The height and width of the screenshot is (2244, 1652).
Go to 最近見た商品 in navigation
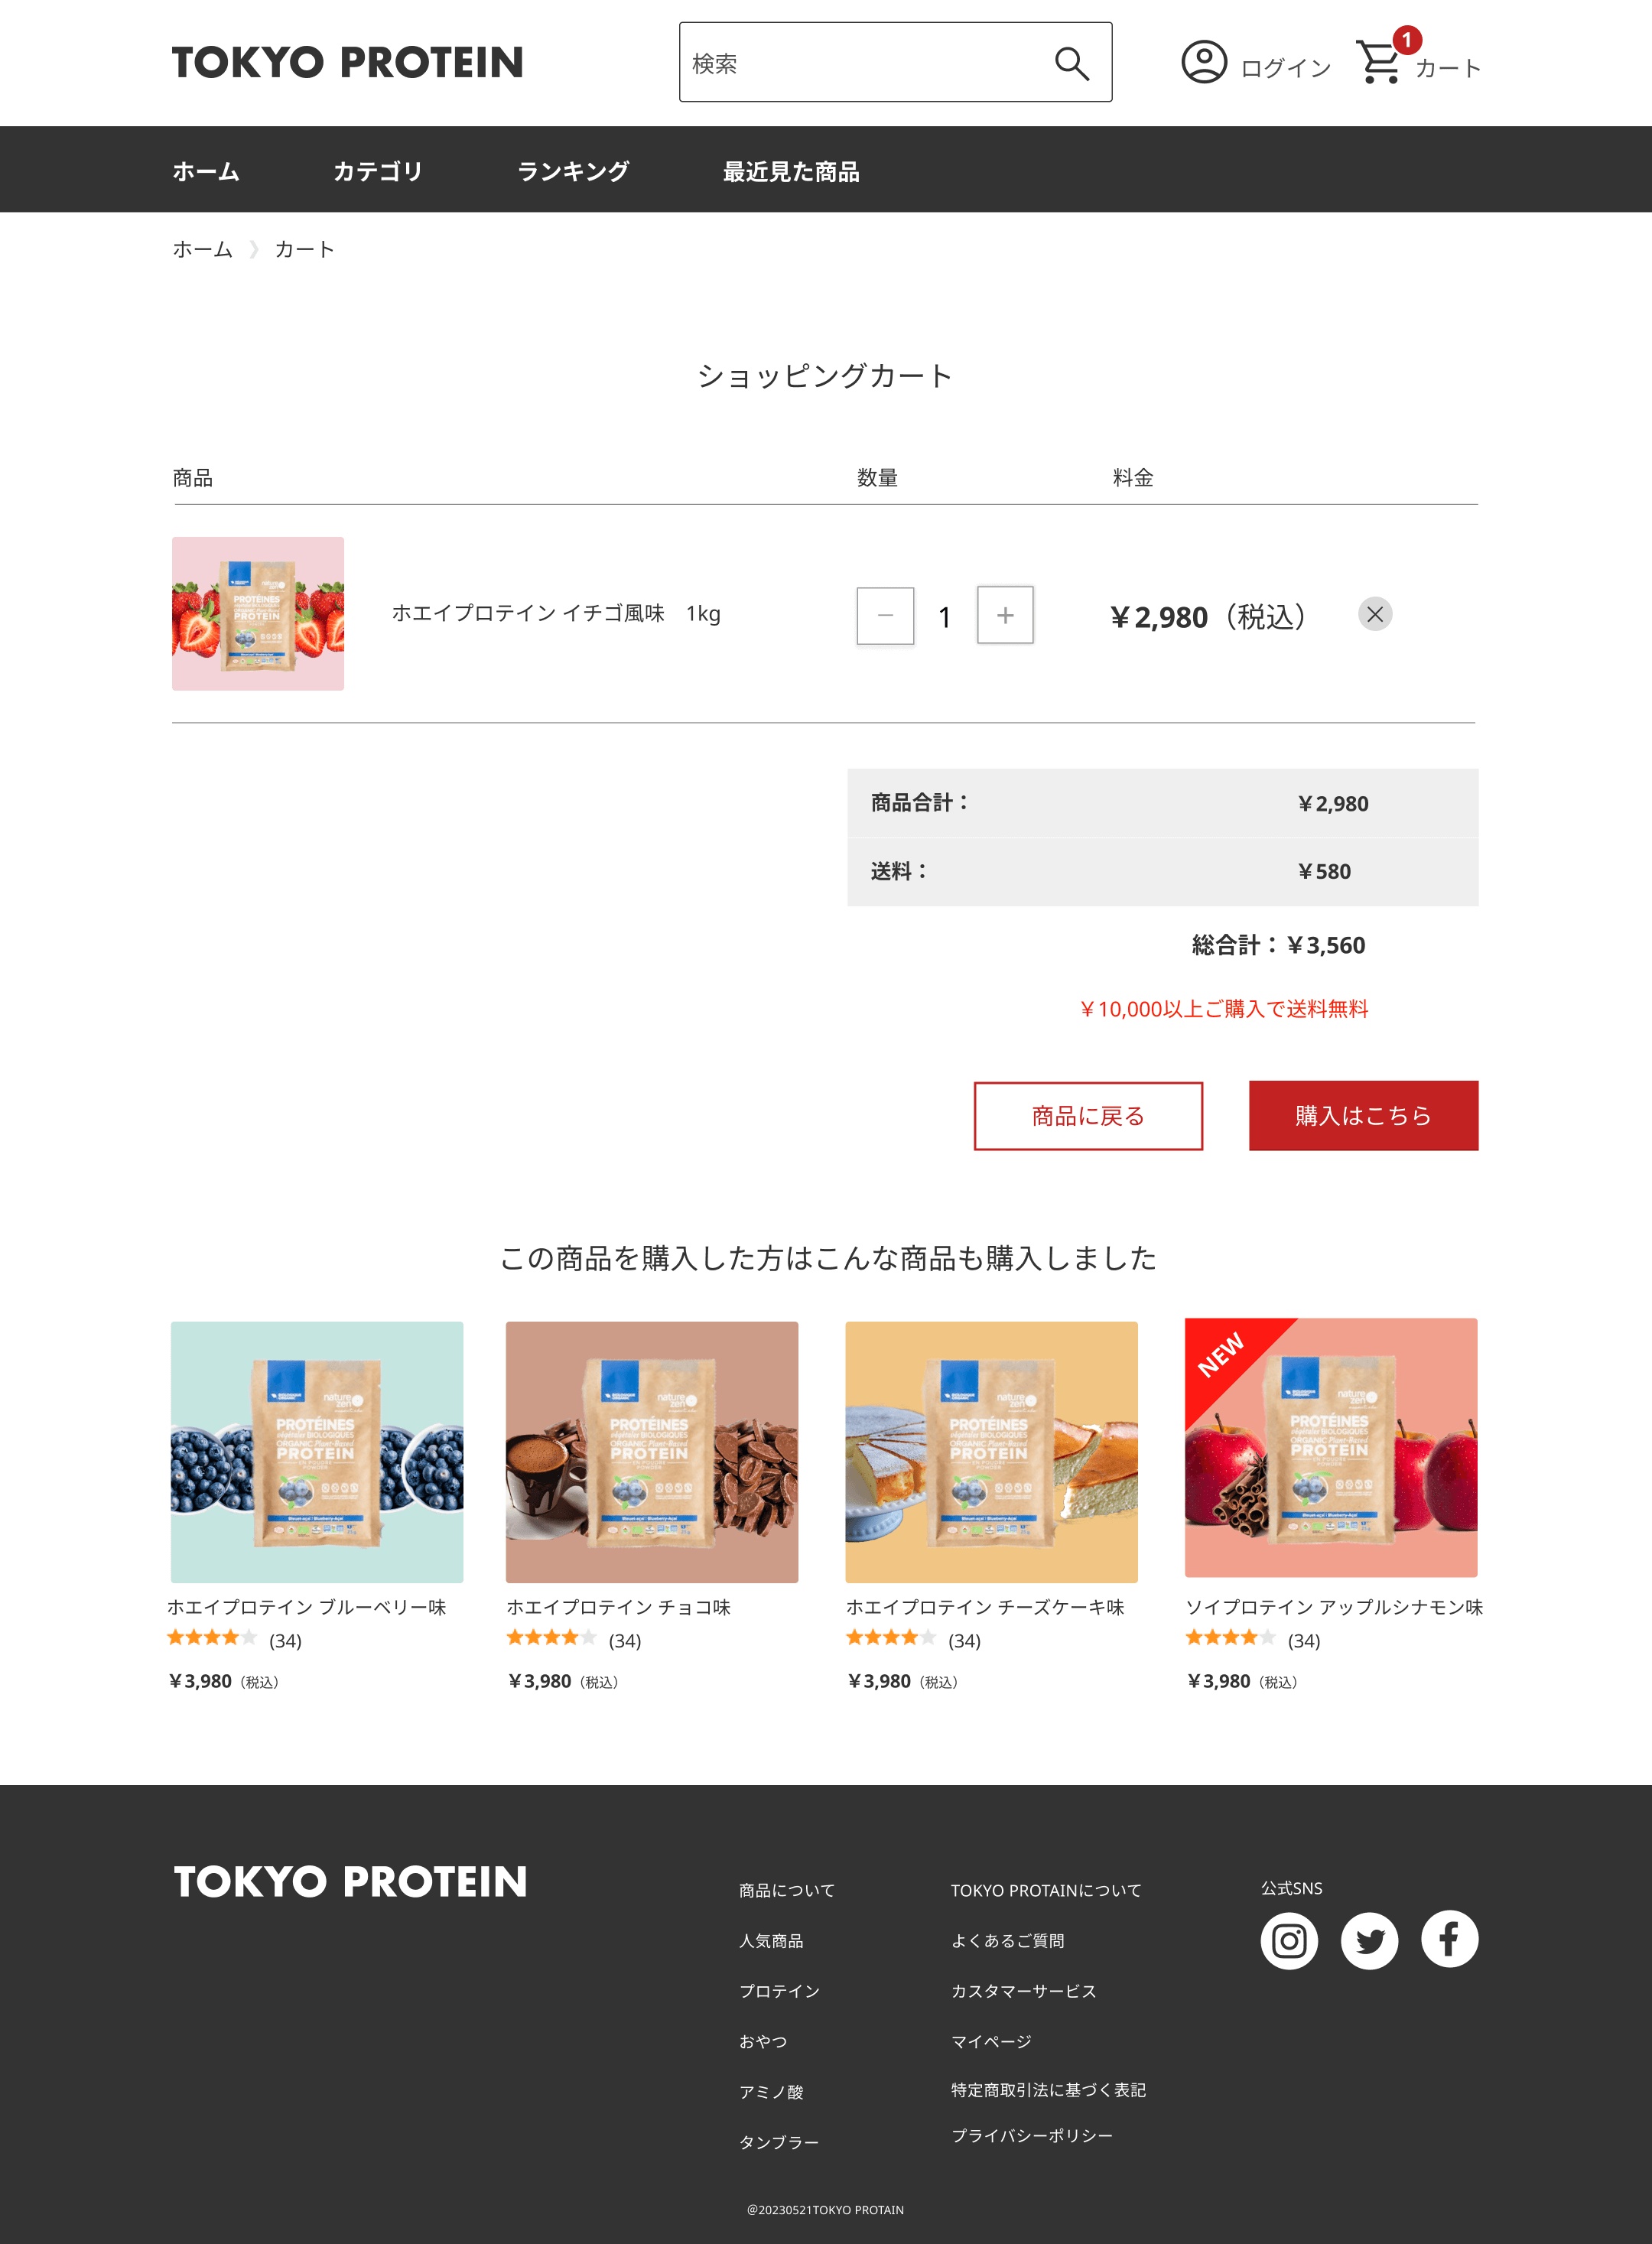point(791,171)
